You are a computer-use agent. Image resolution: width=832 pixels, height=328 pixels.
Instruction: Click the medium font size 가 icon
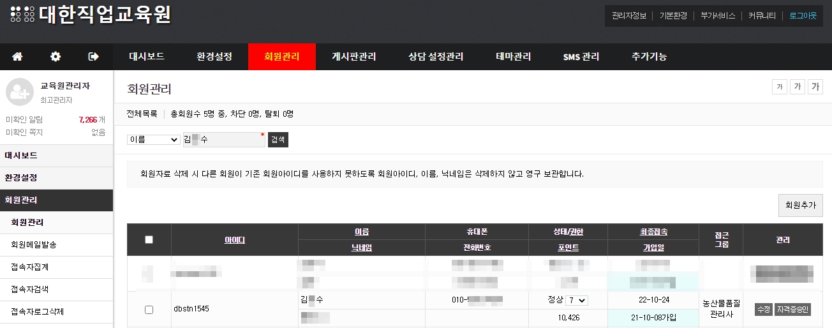pyautogui.click(x=797, y=87)
